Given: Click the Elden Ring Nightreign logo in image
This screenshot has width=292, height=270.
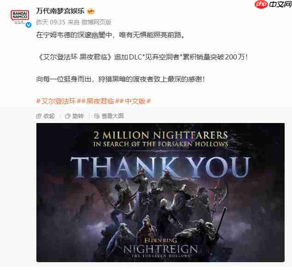Looking at the screenshot, I should (161, 247).
